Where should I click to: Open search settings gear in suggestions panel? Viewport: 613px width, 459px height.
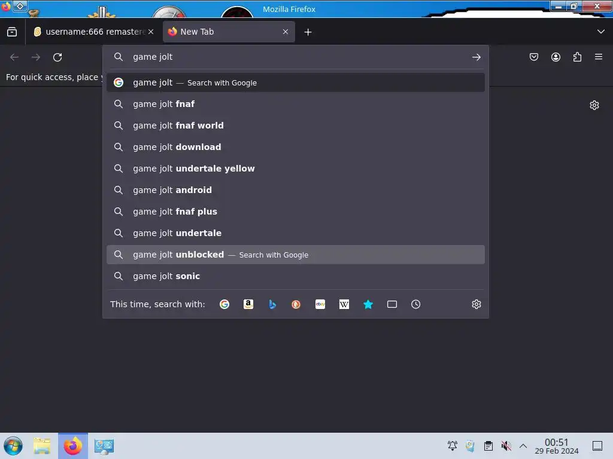[476, 304]
